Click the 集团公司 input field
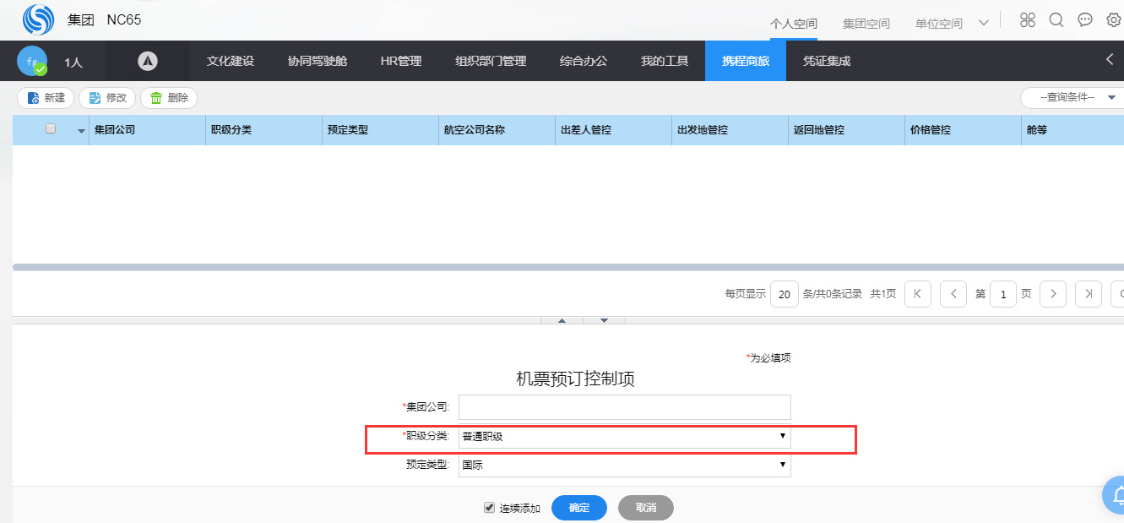 624,407
